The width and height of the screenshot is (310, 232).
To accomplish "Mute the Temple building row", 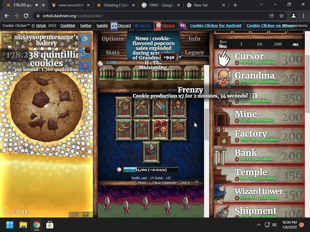I will (172, 90).
